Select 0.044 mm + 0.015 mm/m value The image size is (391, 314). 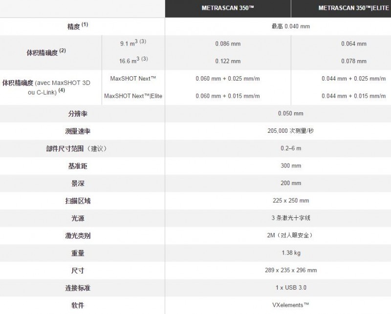pos(353,96)
